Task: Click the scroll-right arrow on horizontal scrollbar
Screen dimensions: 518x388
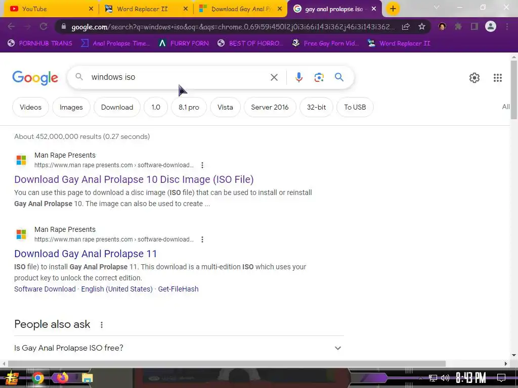Action: (x=506, y=364)
